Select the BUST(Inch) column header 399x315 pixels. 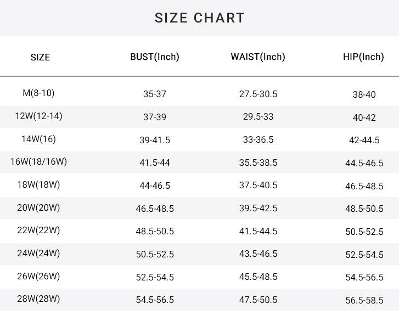155,57
